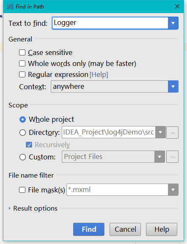Close the Find in Path dialog

pyautogui.click(x=177, y=6)
